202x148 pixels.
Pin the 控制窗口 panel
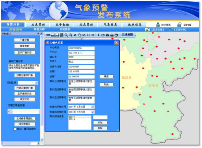coord(38,34)
